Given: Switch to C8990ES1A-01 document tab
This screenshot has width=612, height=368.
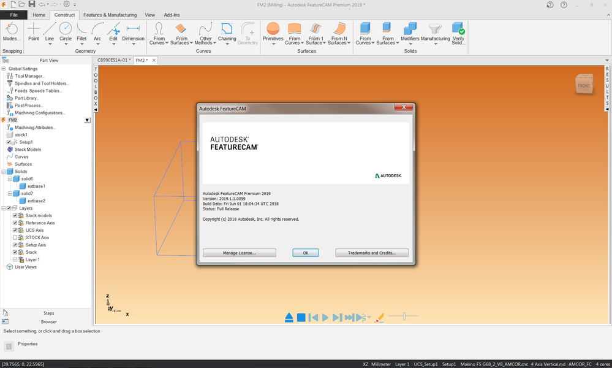Looking at the screenshot, I should point(114,60).
